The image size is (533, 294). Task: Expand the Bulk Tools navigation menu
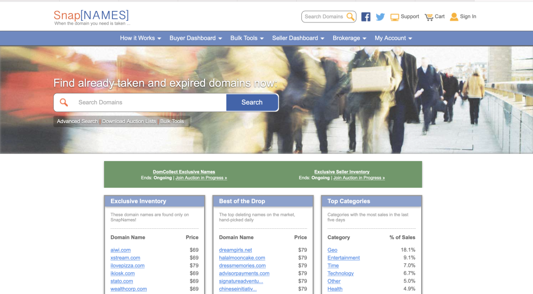tap(247, 38)
